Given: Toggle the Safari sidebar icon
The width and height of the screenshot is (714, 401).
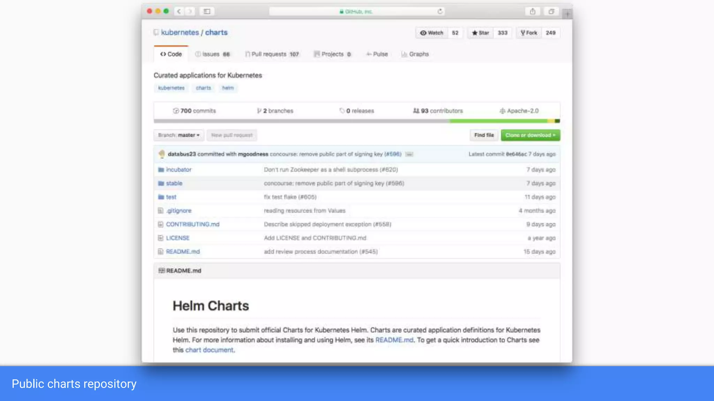Looking at the screenshot, I should 207,11.
